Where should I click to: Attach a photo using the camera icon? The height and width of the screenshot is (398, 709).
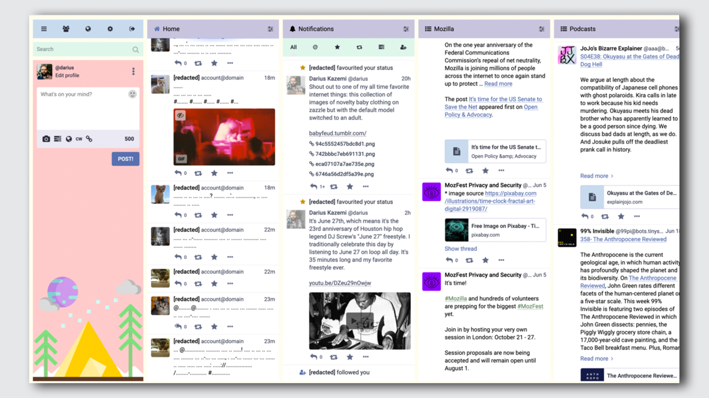click(x=46, y=139)
